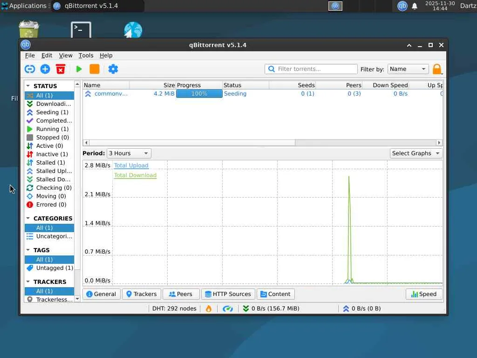Sort by the Name column header

pos(106,85)
